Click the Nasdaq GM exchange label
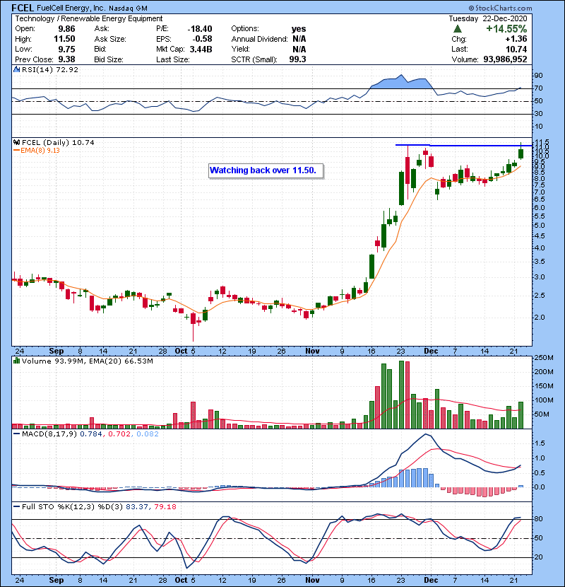565x587 pixels. click(x=129, y=8)
